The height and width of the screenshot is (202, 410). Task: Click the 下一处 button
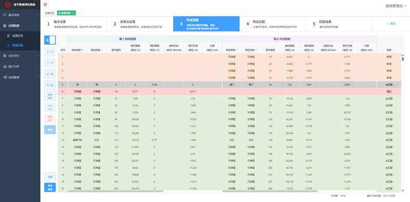pos(50,85)
